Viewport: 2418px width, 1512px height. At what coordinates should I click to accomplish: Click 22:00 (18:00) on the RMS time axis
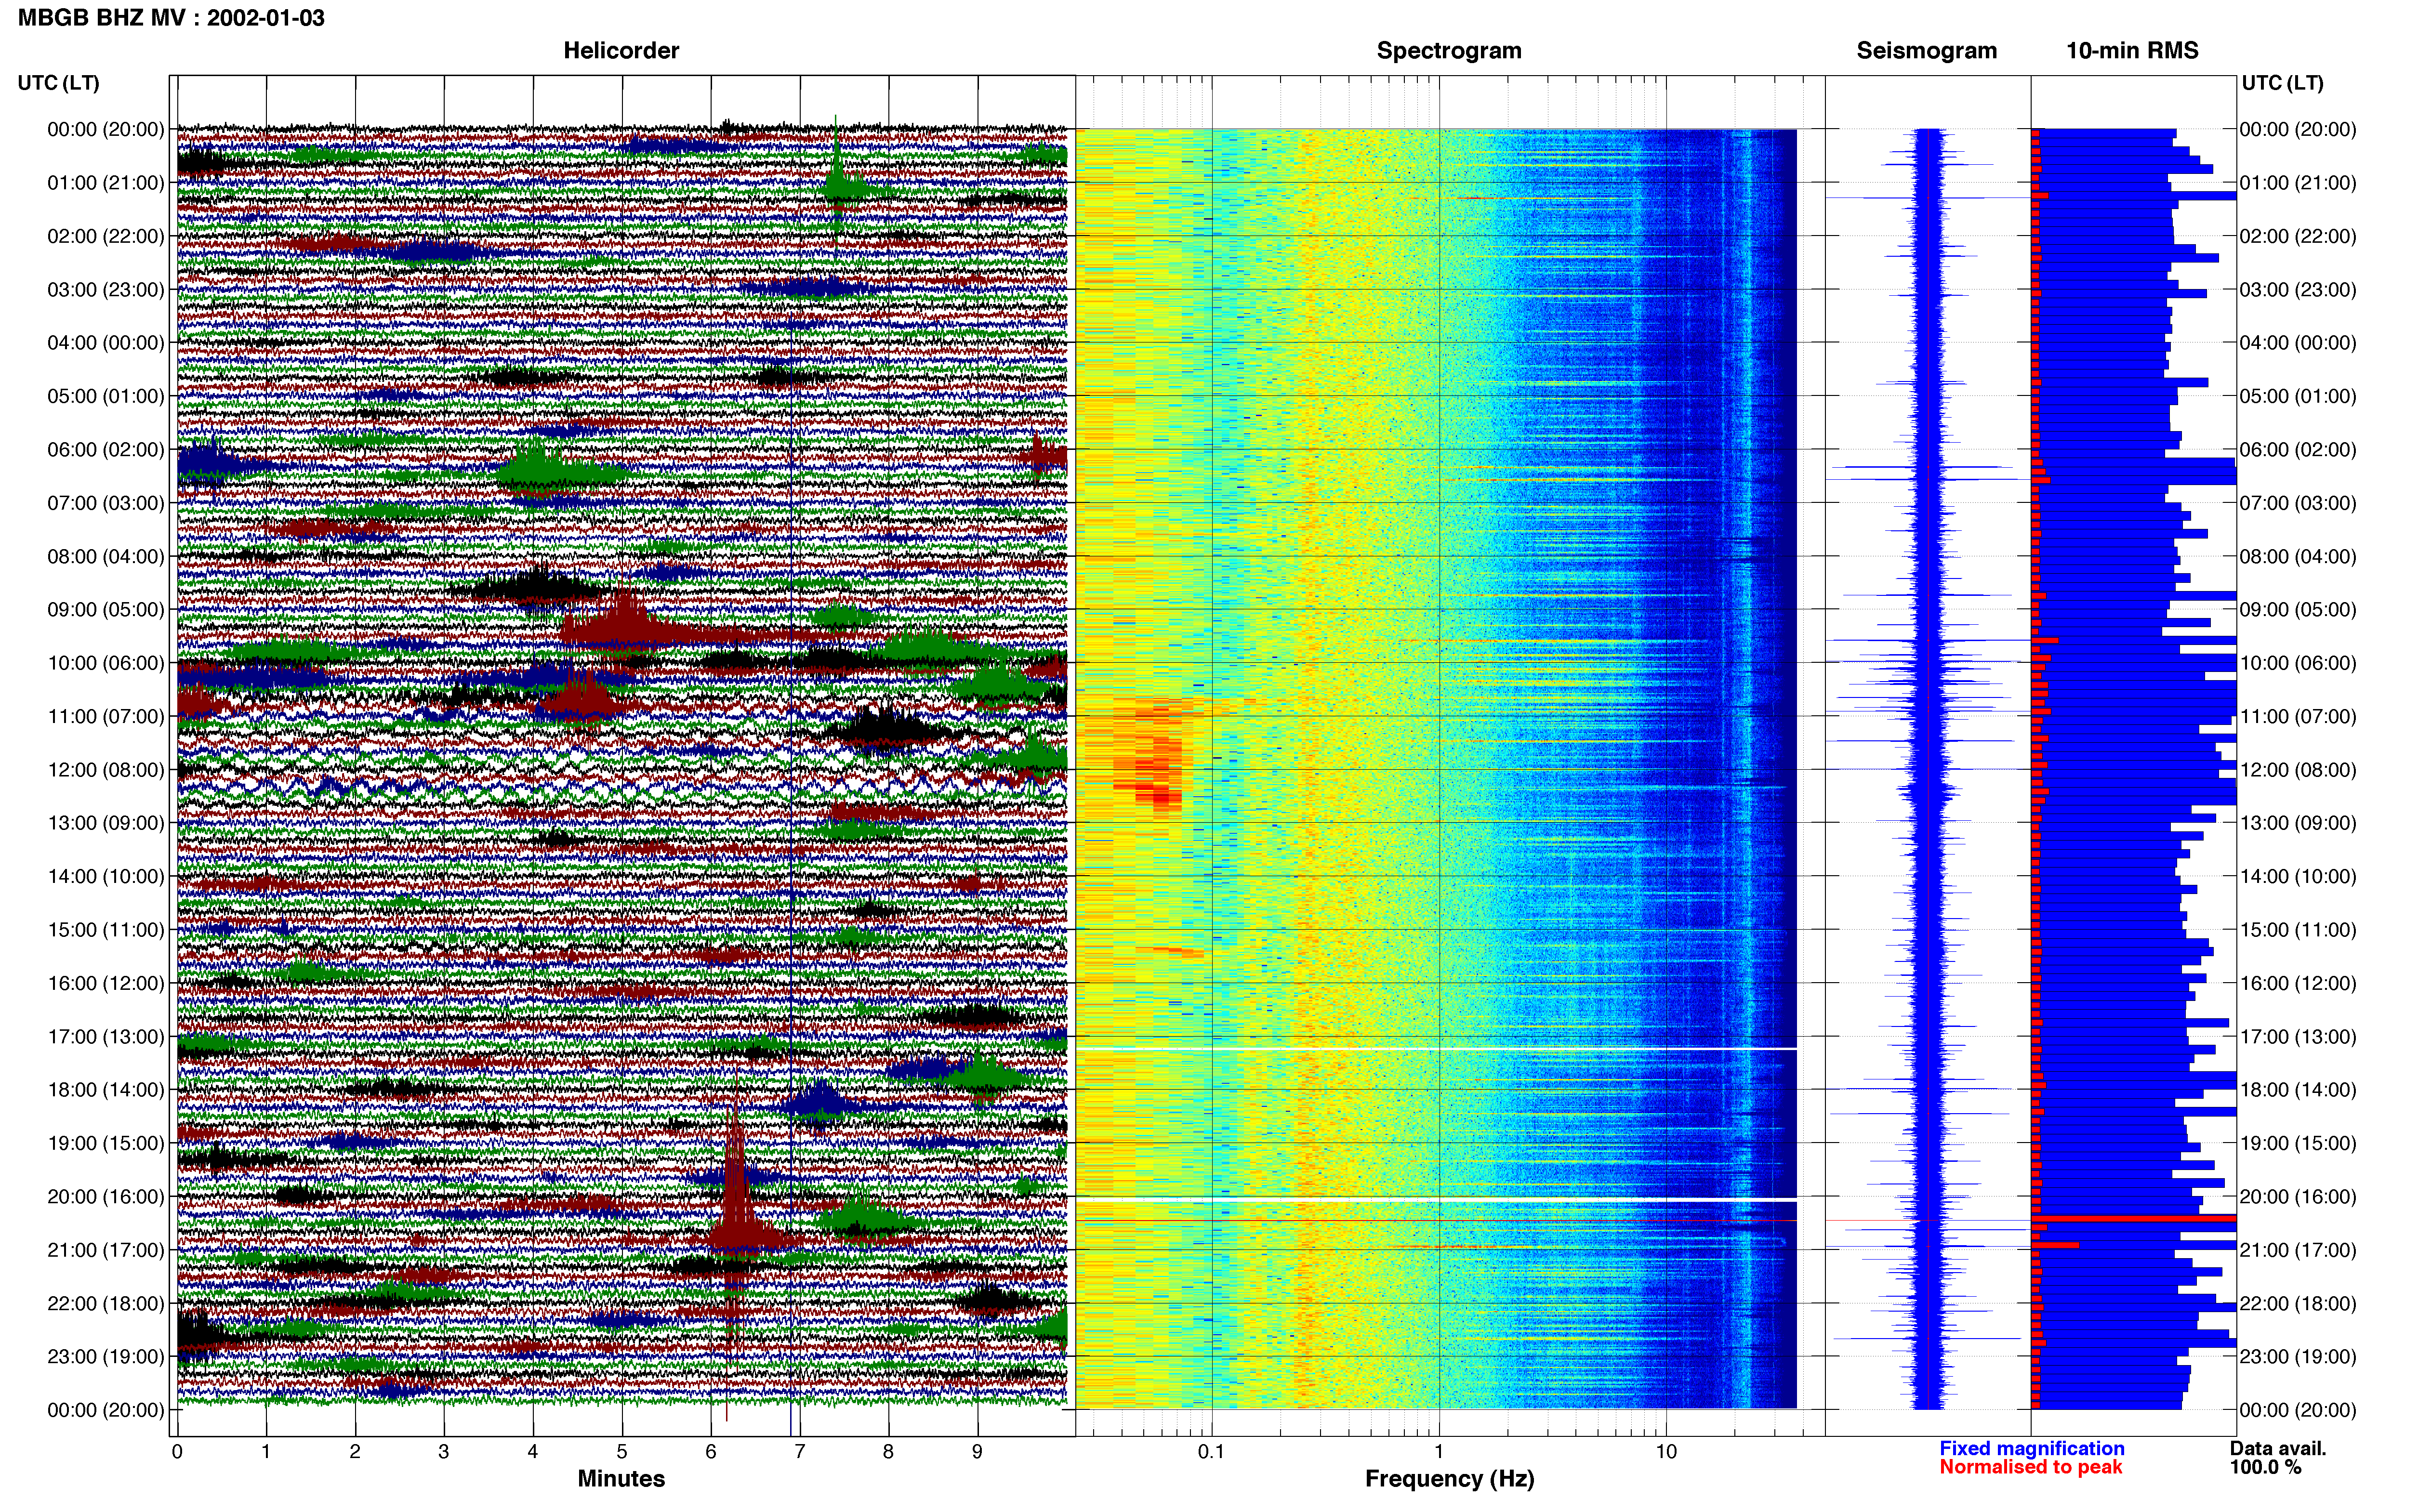click(x=2298, y=1304)
